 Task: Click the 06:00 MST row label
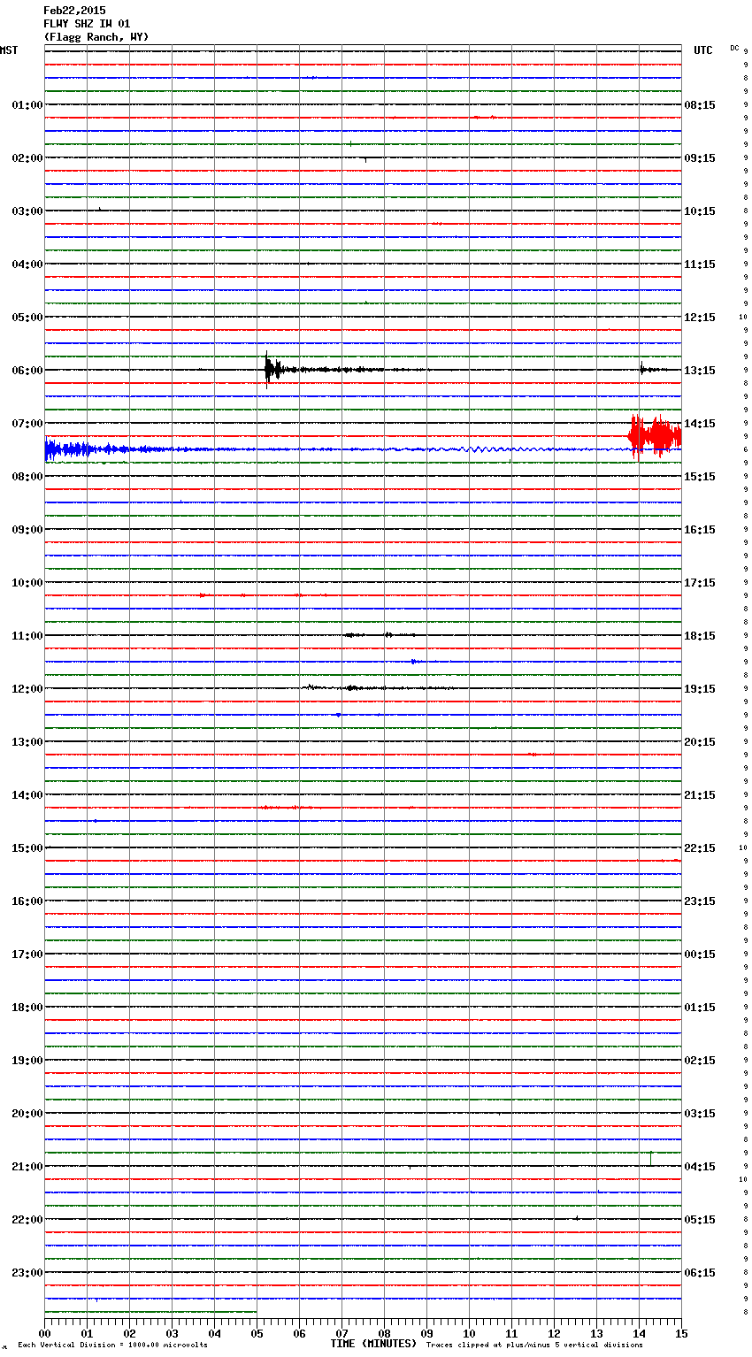[27, 371]
